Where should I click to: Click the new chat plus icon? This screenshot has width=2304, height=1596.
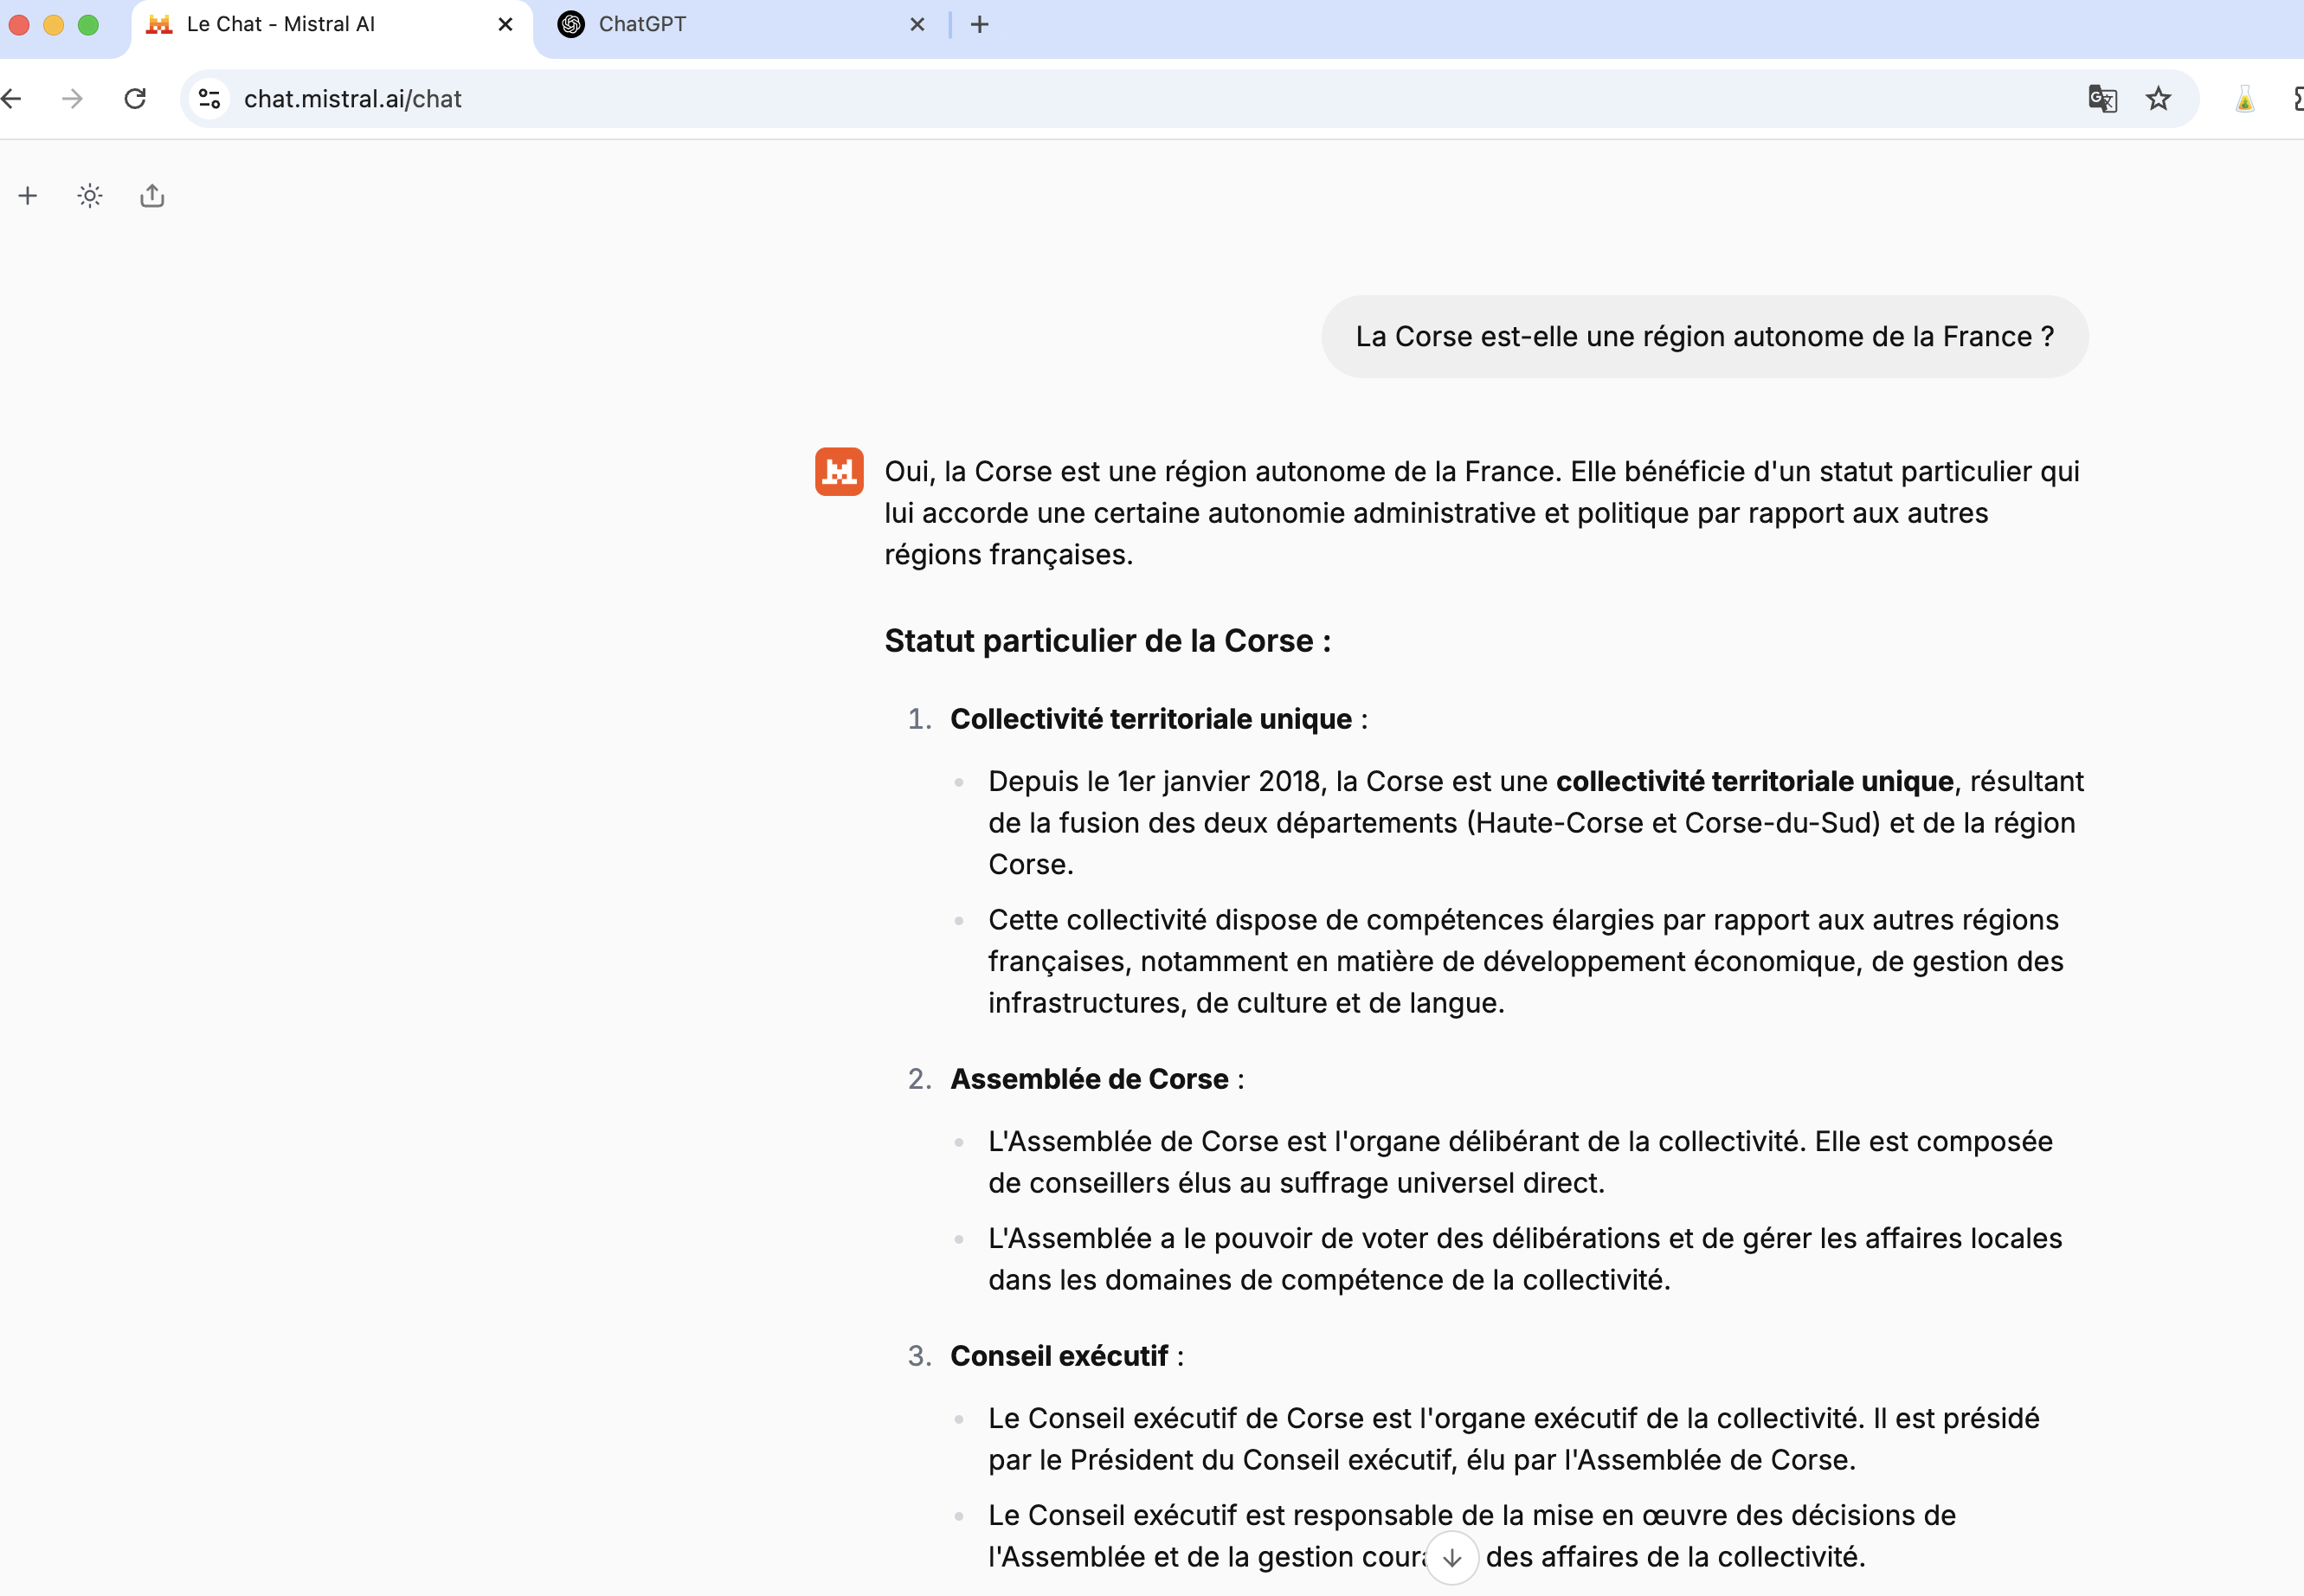pyautogui.click(x=28, y=196)
